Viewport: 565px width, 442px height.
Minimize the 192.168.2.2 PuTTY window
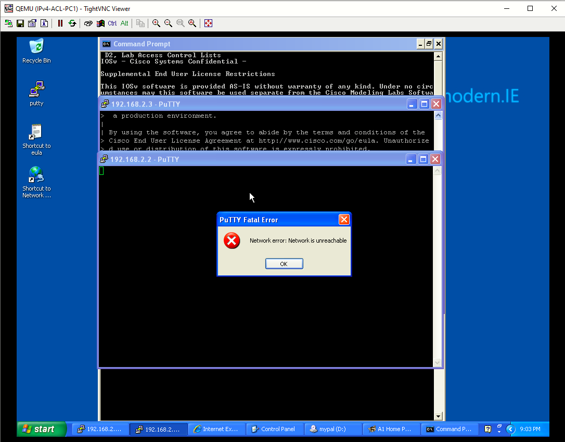click(411, 159)
